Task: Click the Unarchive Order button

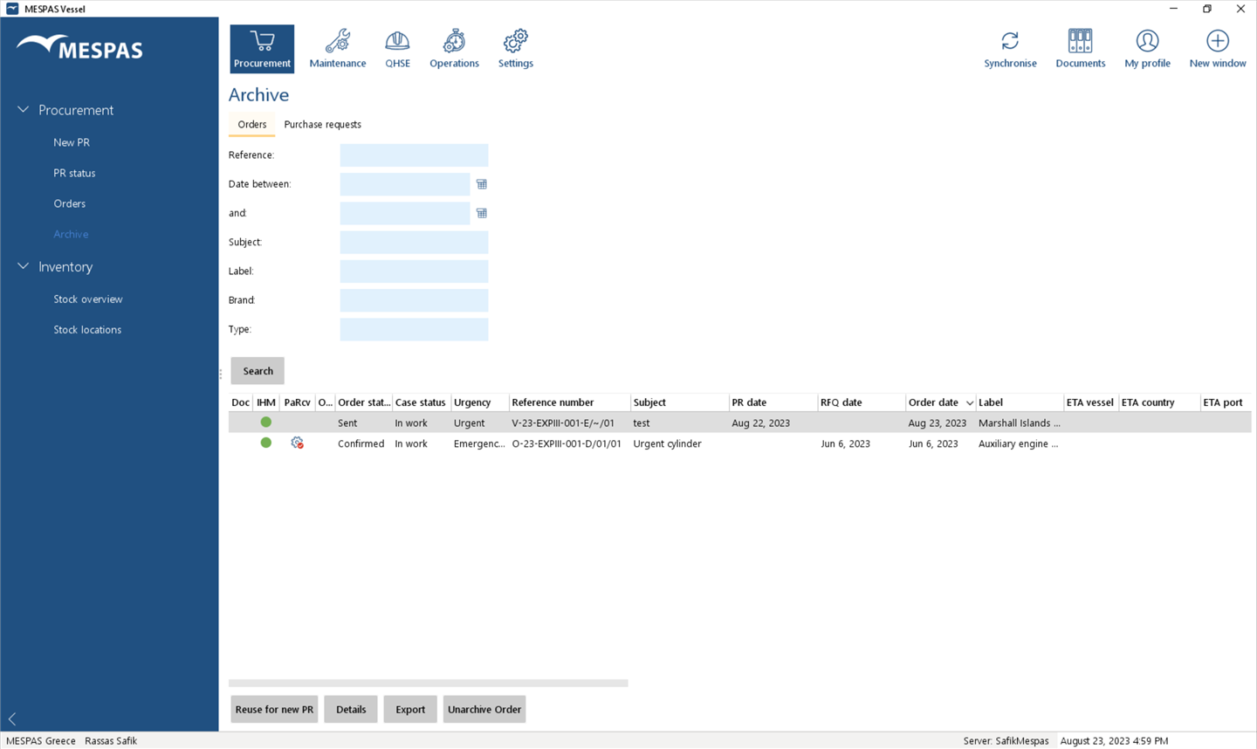Action: (x=484, y=710)
